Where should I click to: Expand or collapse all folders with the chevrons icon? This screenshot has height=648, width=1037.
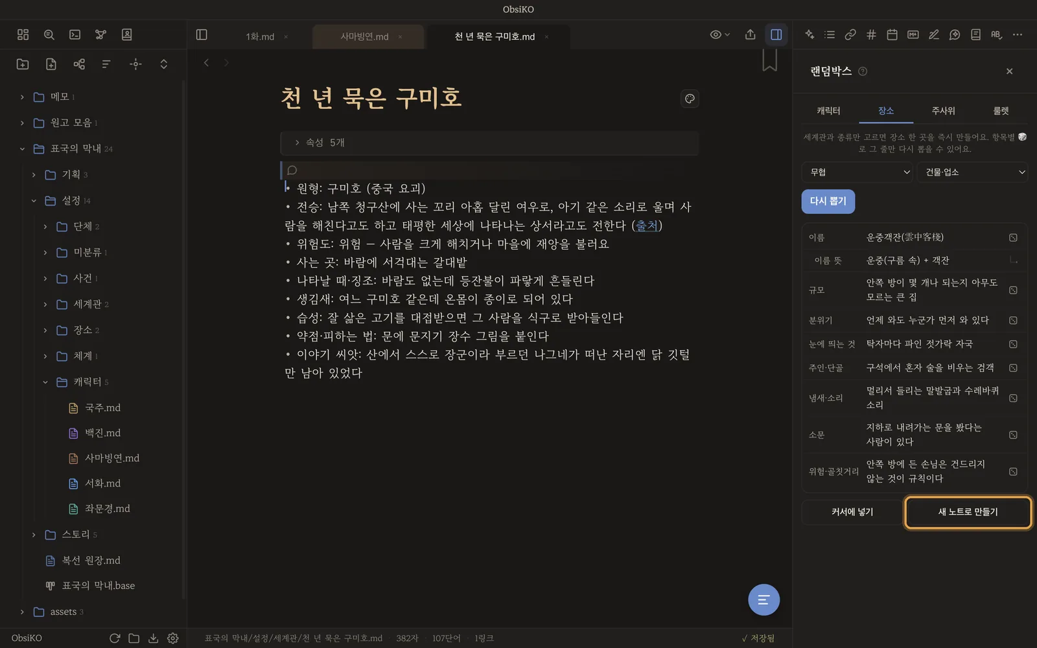[x=164, y=64]
